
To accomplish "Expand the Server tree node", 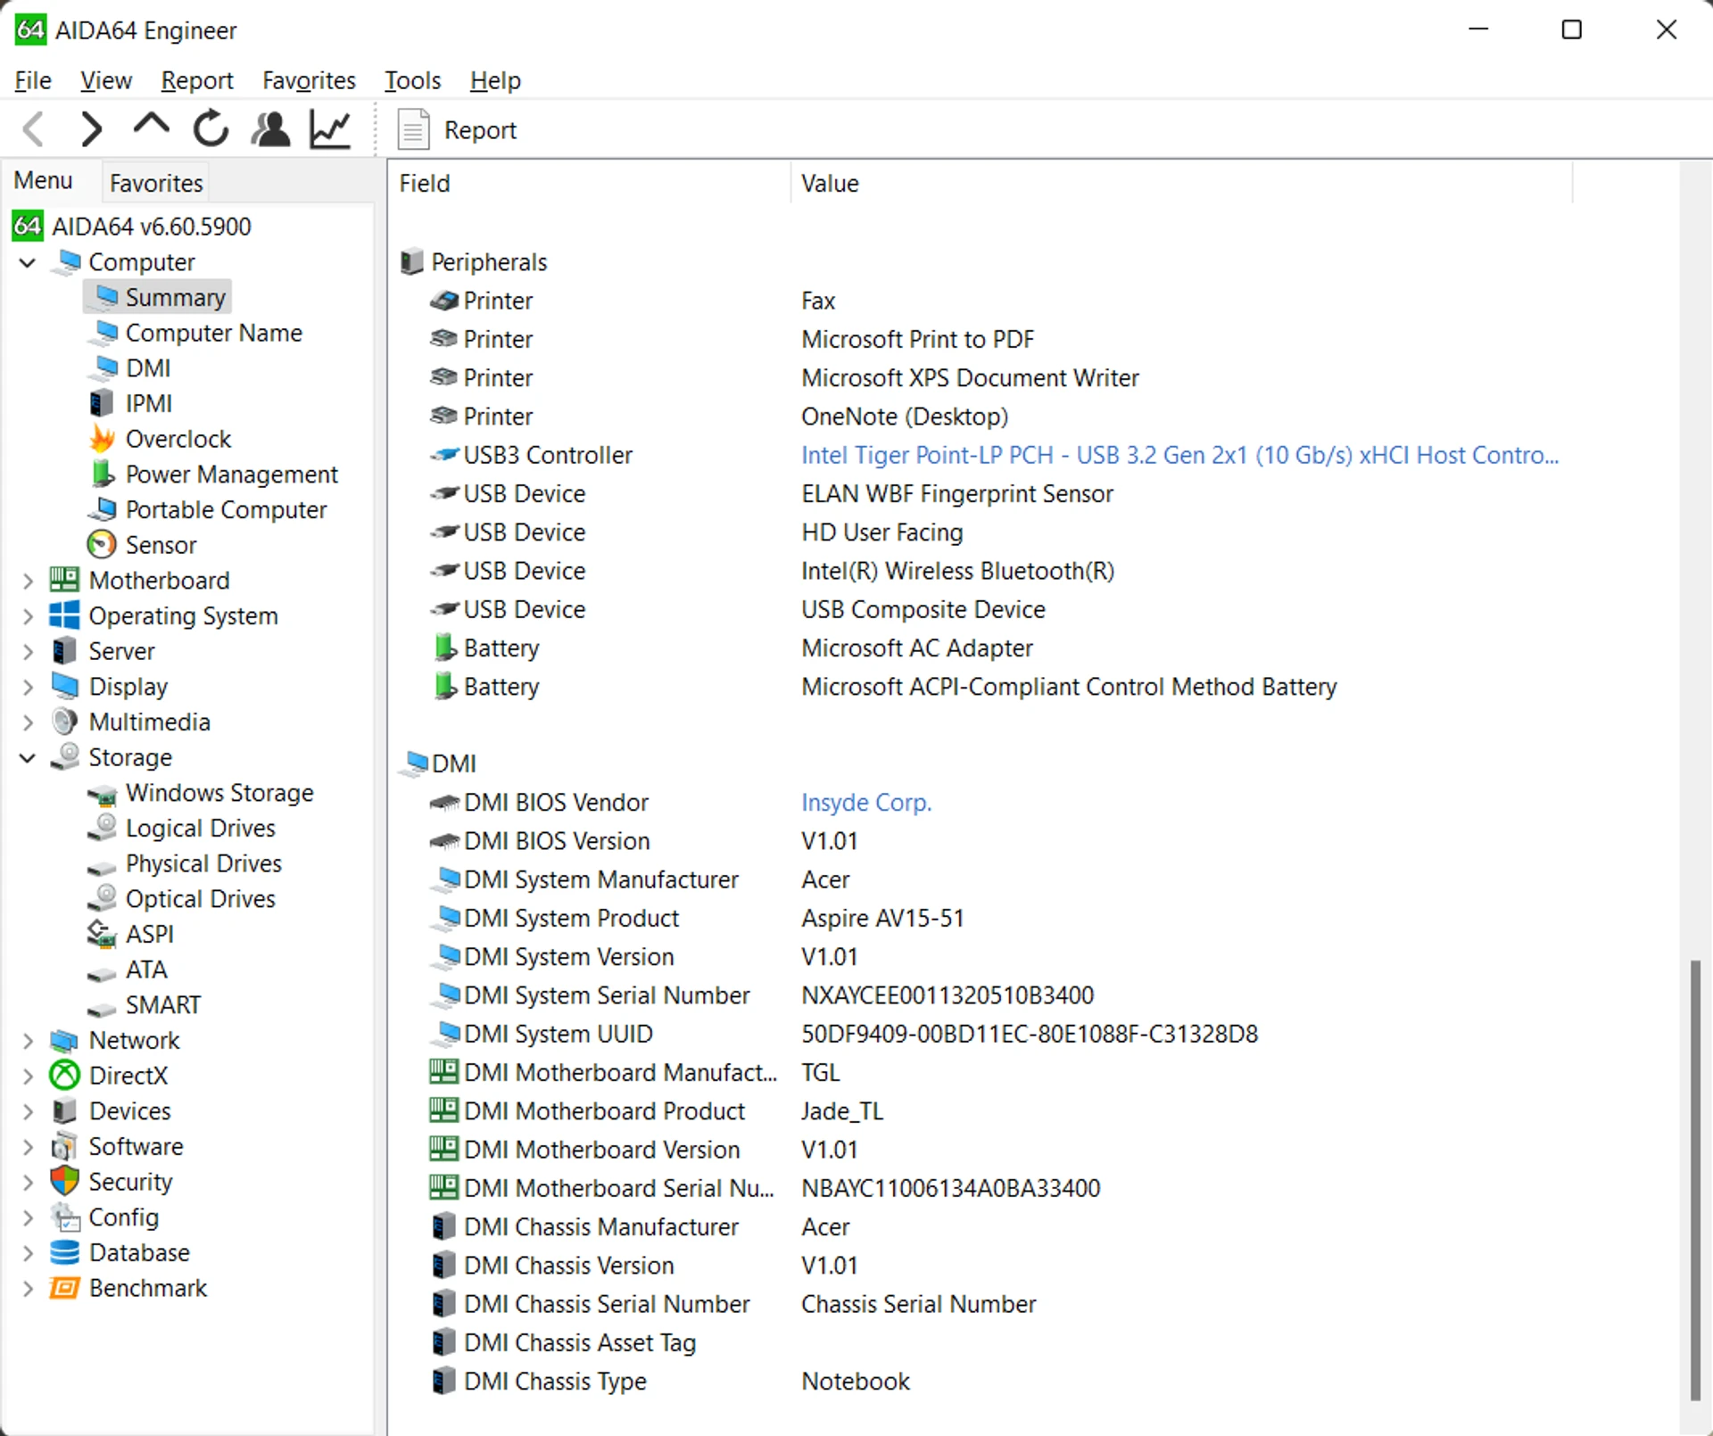I will [28, 651].
